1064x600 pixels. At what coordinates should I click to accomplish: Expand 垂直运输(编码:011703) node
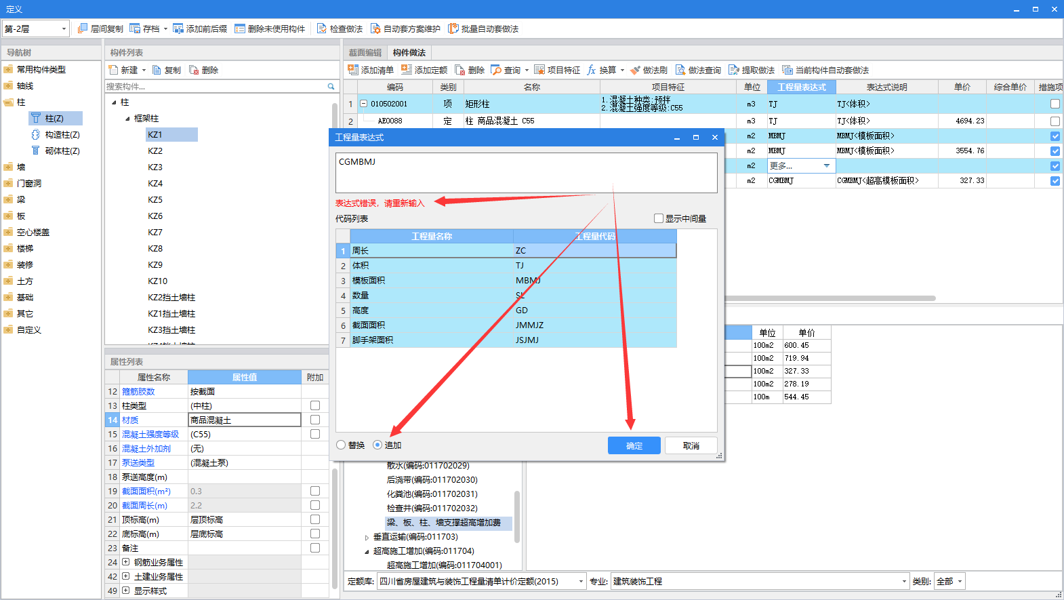tap(367, 538)
